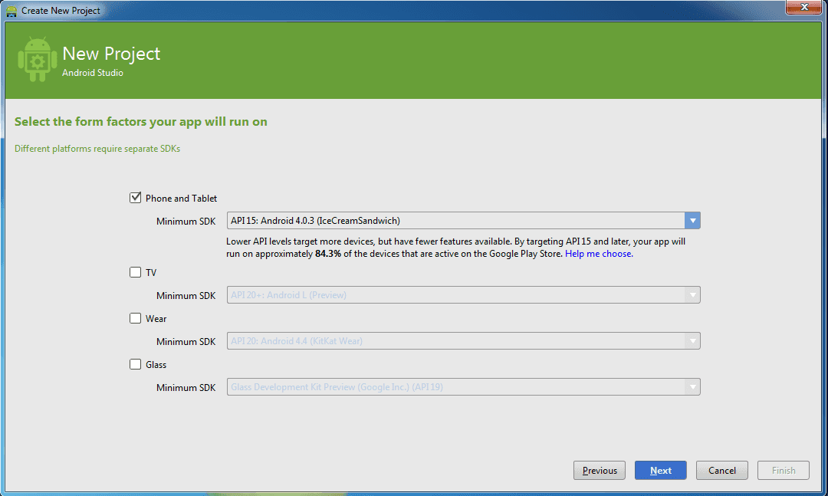This screenshot has height=496, width=828.
Task: Click the TV checkbox label
Action: coord(151,273)
